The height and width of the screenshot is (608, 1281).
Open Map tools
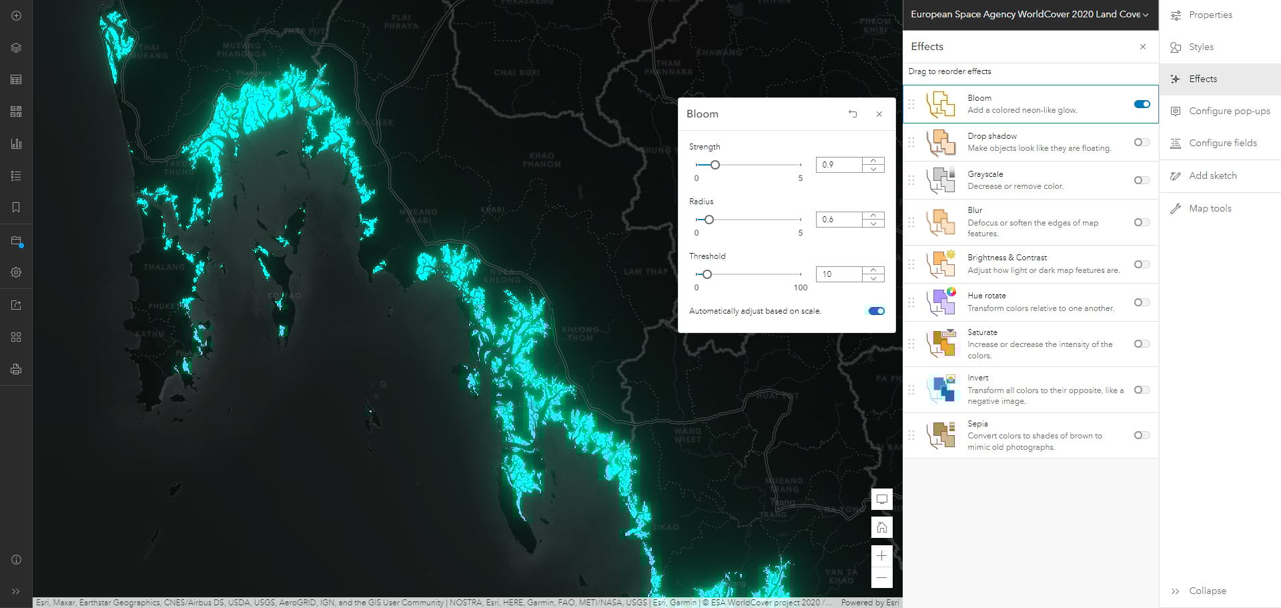1210,208
